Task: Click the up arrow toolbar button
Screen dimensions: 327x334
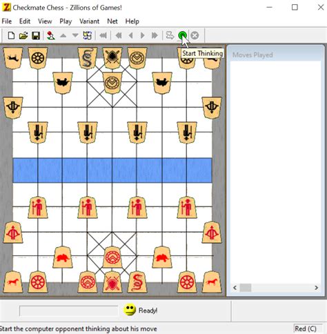Action: [x=63, y=36]
